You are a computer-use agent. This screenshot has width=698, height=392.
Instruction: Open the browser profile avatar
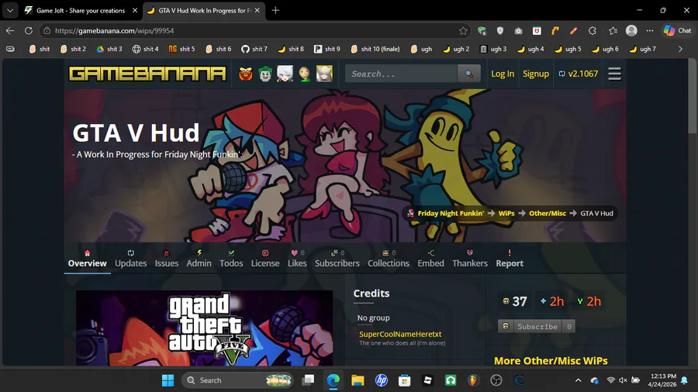tap(631, 31)
